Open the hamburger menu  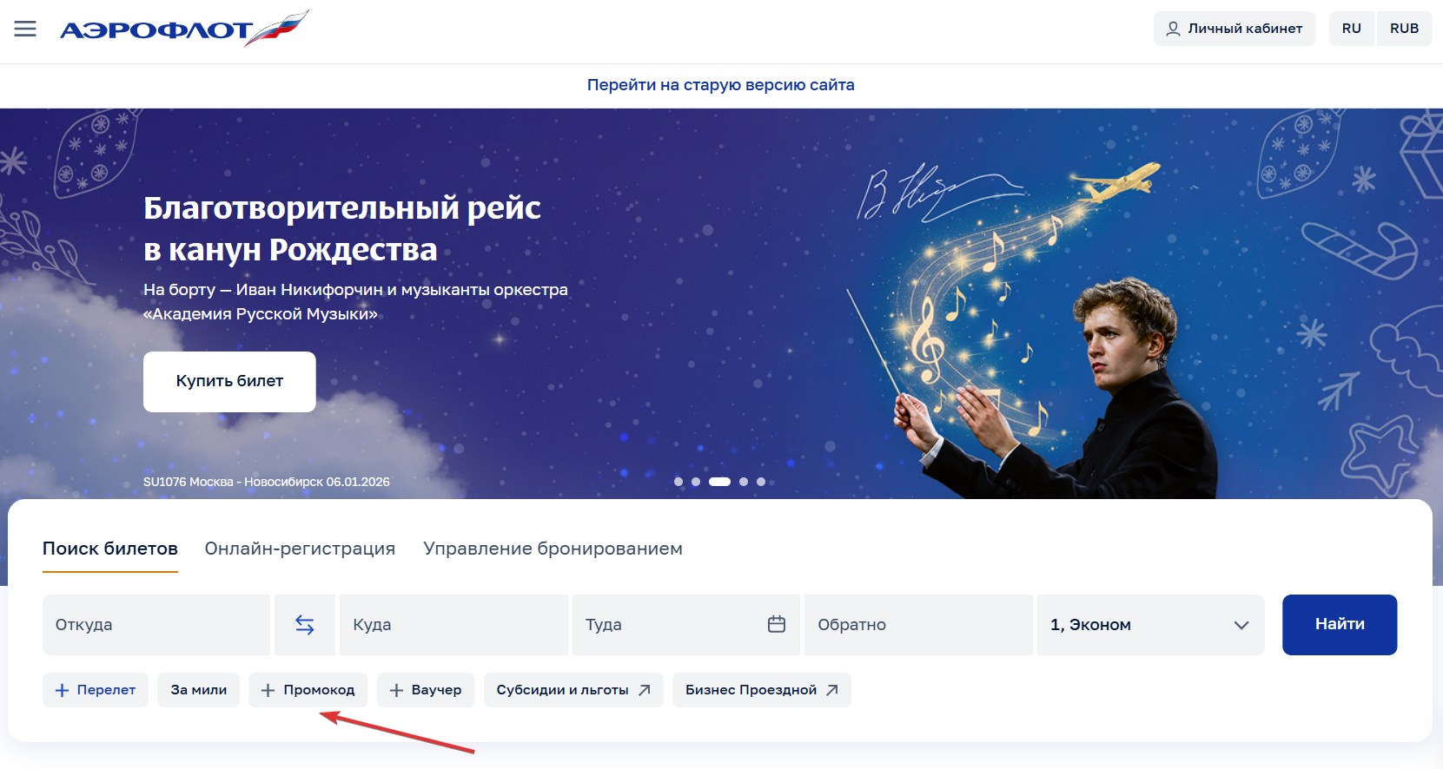[x=25, y=29]
